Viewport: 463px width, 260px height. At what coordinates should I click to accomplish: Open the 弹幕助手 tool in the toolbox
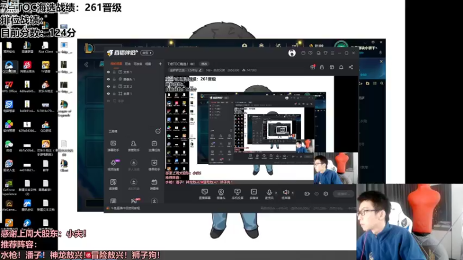(x=113, y=146)
